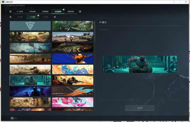190x122 pixels.
Task: Choose the purple galaxy silhouettes banner
Action: click(x=30, y=91)
